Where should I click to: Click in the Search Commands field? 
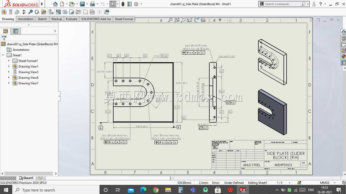(x=282, y=4)
